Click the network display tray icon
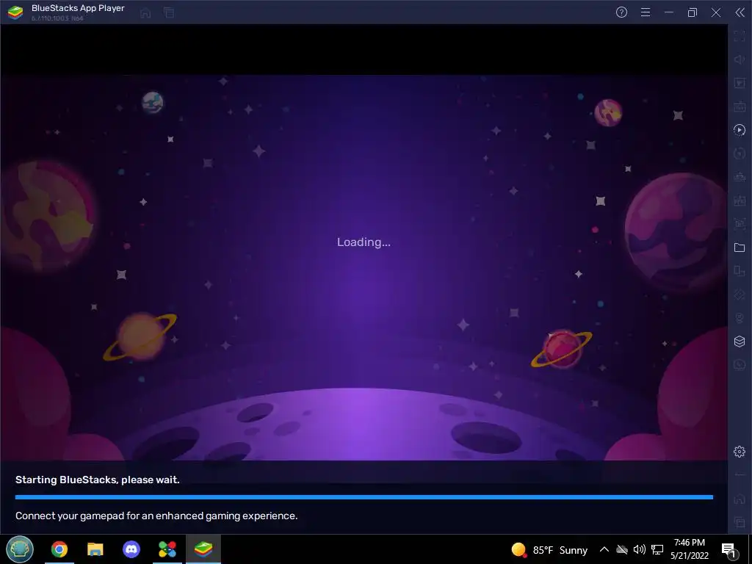 pyautogui.click(x=657, y=549)
